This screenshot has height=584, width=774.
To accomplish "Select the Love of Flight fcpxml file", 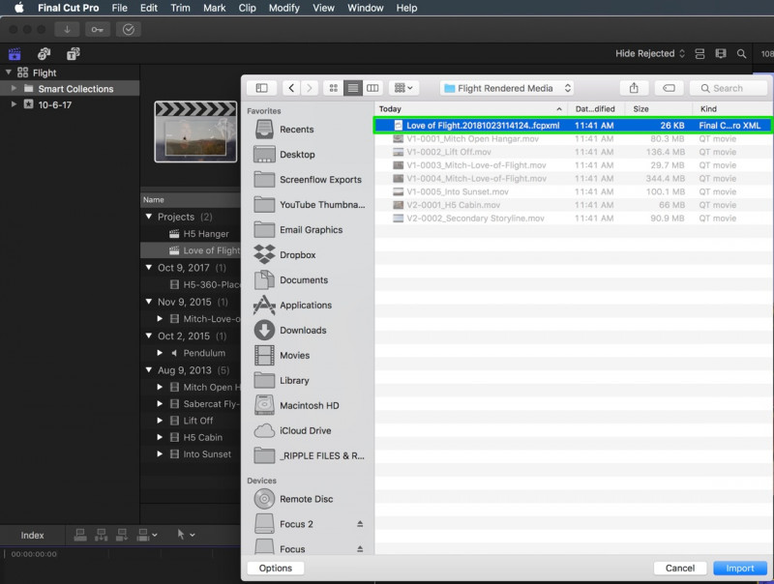I will coord(573,126).
